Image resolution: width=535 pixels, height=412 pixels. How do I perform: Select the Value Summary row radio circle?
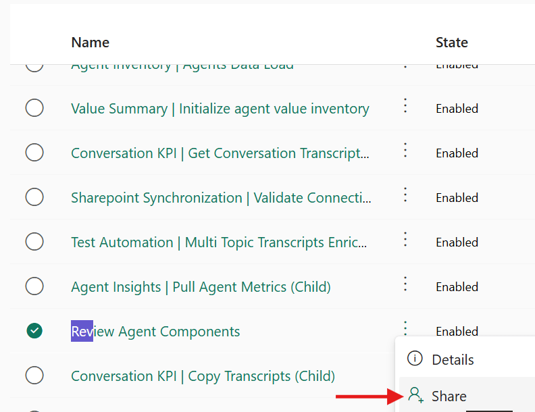[34, 108]
